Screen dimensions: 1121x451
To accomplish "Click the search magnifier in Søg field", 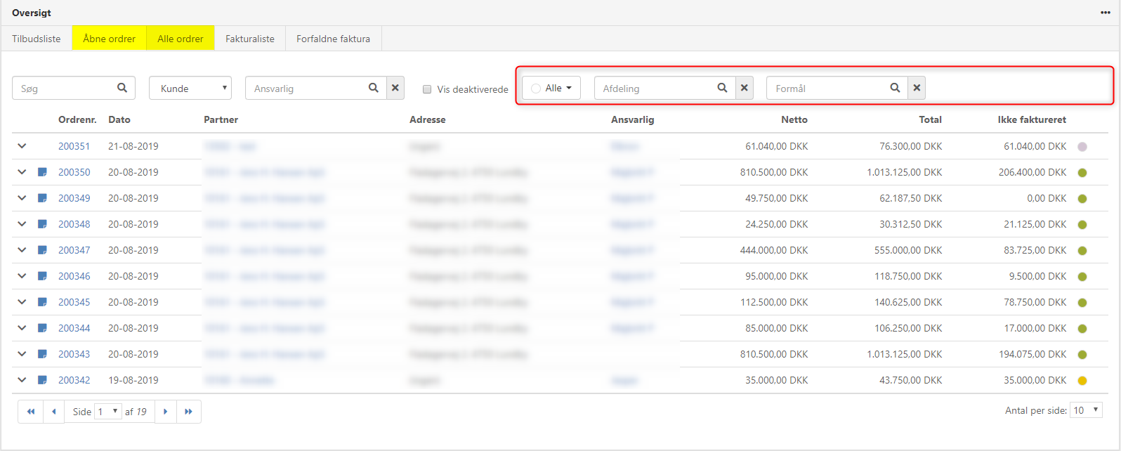I will pyautogui.click(x=122, y=88).
